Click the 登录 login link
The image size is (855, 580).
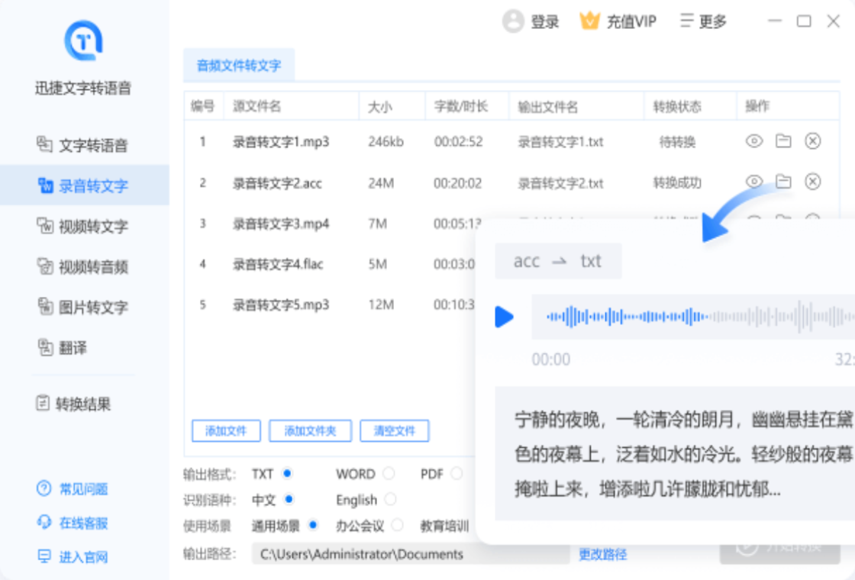(545, 22)
